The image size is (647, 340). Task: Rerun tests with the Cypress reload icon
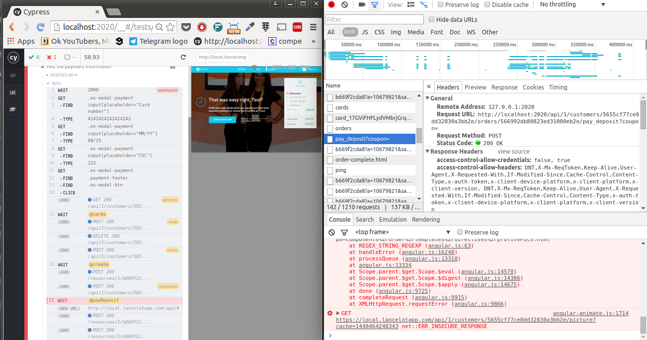coord(183,57)
